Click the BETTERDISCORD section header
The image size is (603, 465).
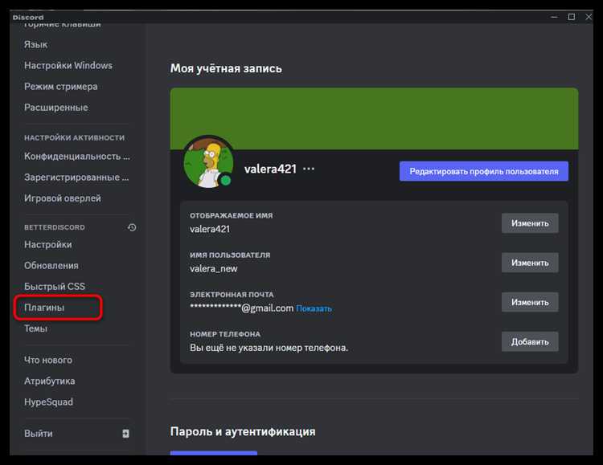point(55,227)
